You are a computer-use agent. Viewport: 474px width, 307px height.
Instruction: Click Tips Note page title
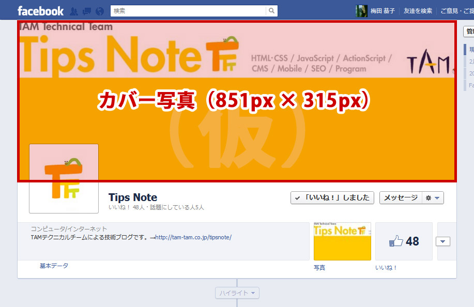pos(133,197)
